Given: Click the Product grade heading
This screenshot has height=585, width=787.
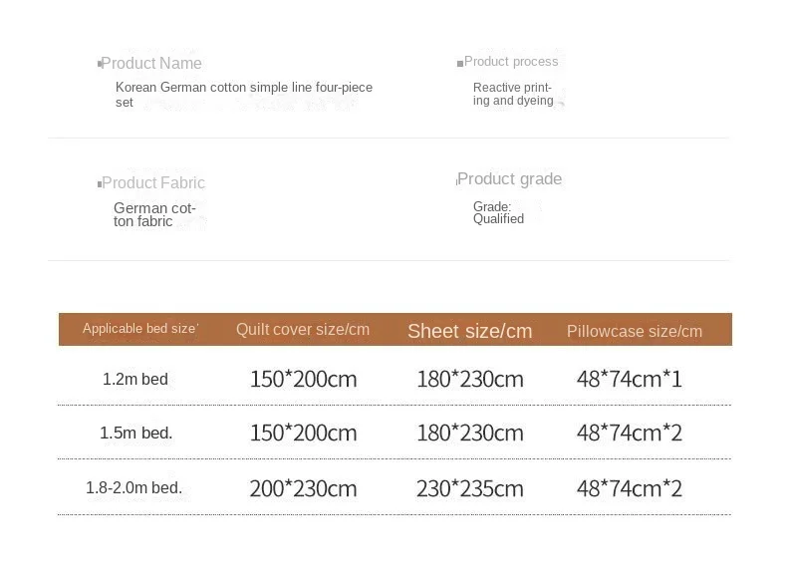Looking at the screenshot, I should pos(510,179).
